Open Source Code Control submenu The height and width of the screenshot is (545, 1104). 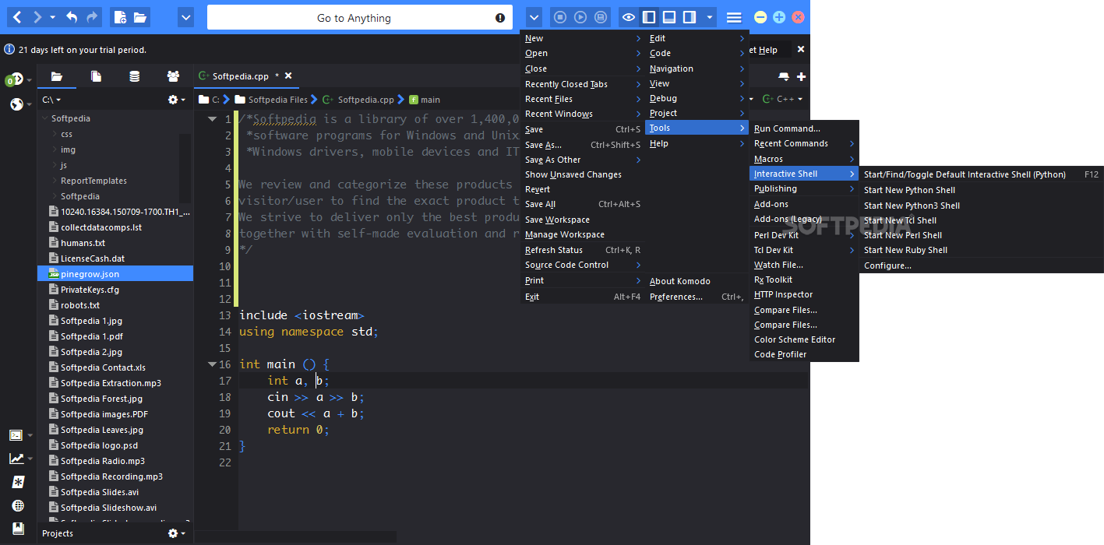point(582,265)
